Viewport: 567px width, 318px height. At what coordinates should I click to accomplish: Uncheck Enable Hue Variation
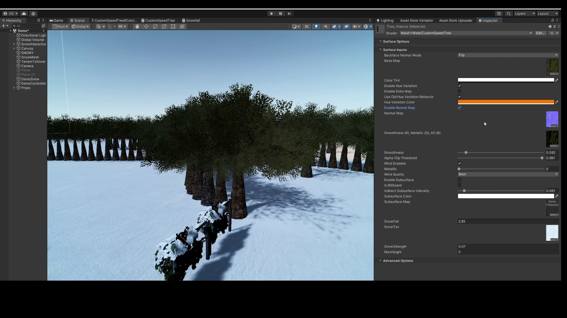pos(460,86)
